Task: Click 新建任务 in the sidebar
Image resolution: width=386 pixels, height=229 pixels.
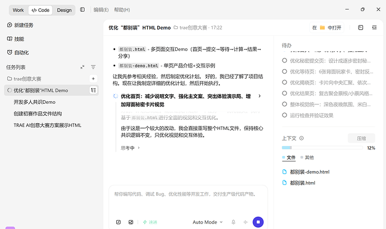Action: [23, 25]
